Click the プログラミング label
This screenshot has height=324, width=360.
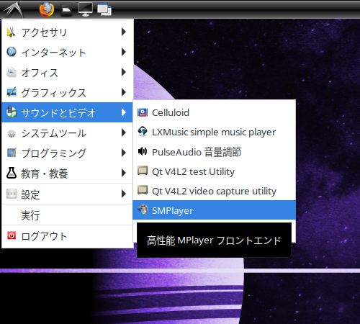(53, 153)
